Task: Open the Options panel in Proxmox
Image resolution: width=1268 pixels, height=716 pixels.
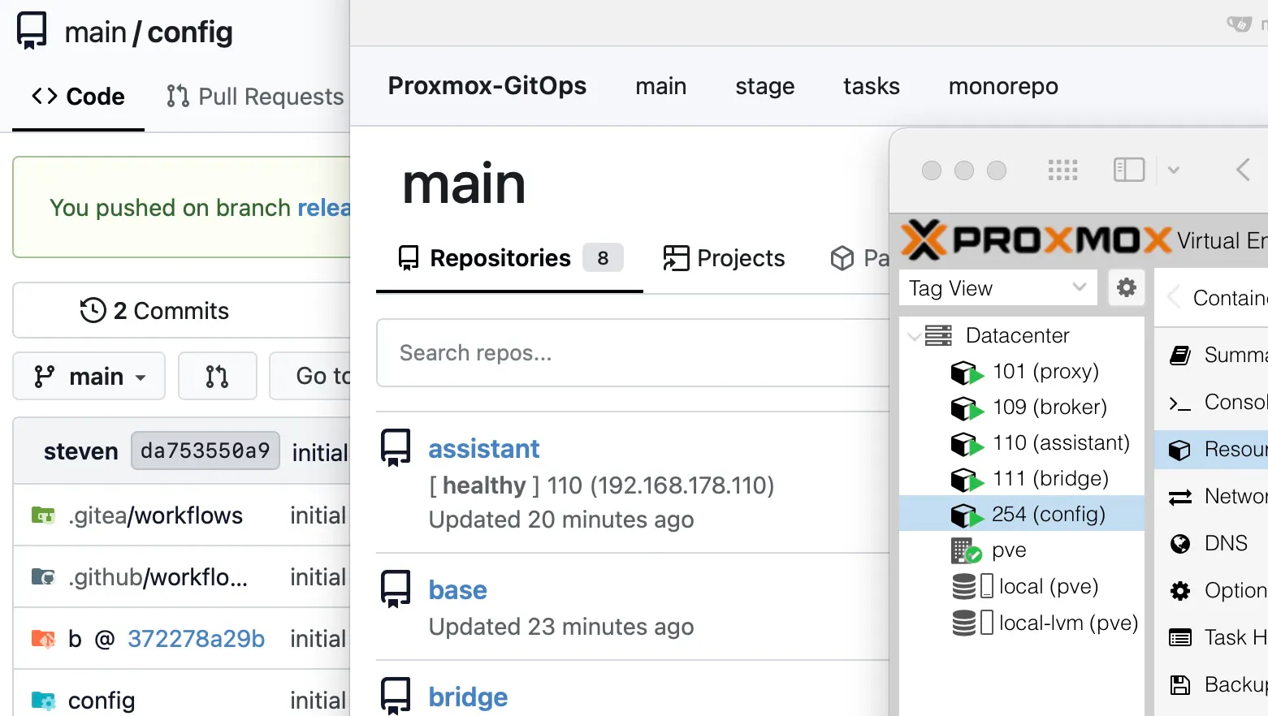Action: tap(1217, 590)
